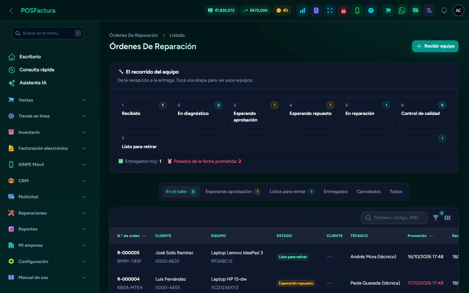Viewport: 469px width, 293px height.
Task: Expand the SINPE Móvil chevron
Action: click(x=84, y=164)
